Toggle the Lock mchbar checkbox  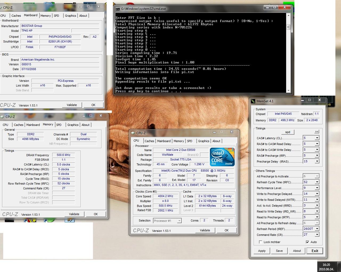261,242
